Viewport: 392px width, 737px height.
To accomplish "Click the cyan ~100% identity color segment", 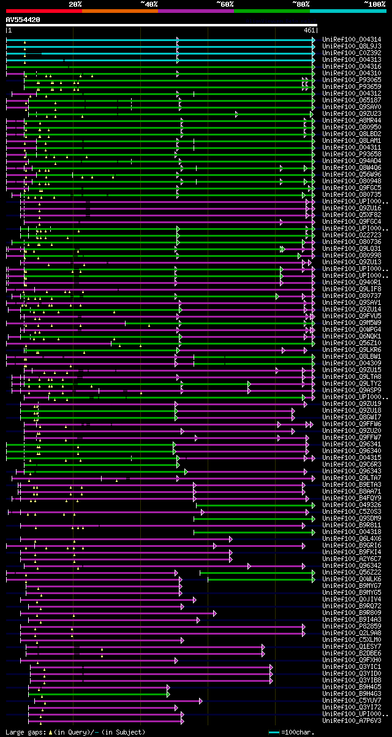I will [348, 11].
